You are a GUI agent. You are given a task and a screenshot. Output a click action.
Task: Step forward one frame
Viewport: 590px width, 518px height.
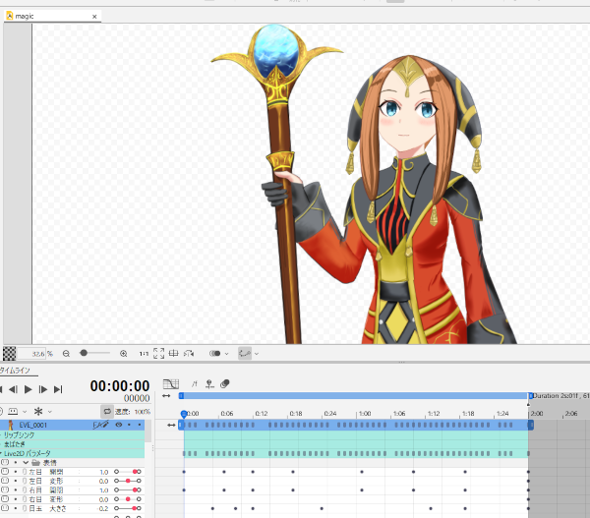pos(43,389)
